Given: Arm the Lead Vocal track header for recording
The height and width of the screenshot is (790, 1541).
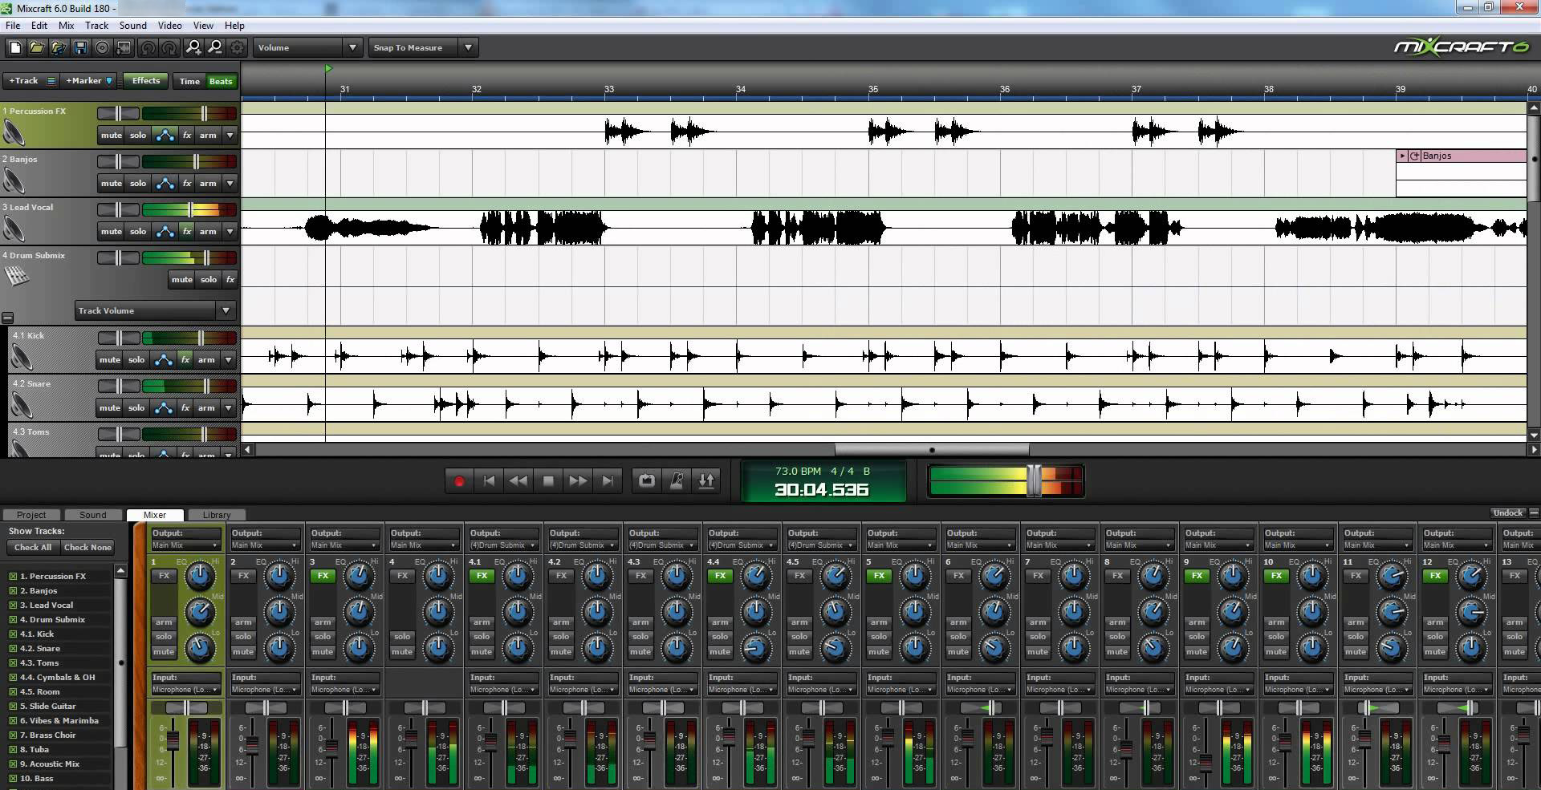Looking at the screenshot, I should click(x=208, y=232).
